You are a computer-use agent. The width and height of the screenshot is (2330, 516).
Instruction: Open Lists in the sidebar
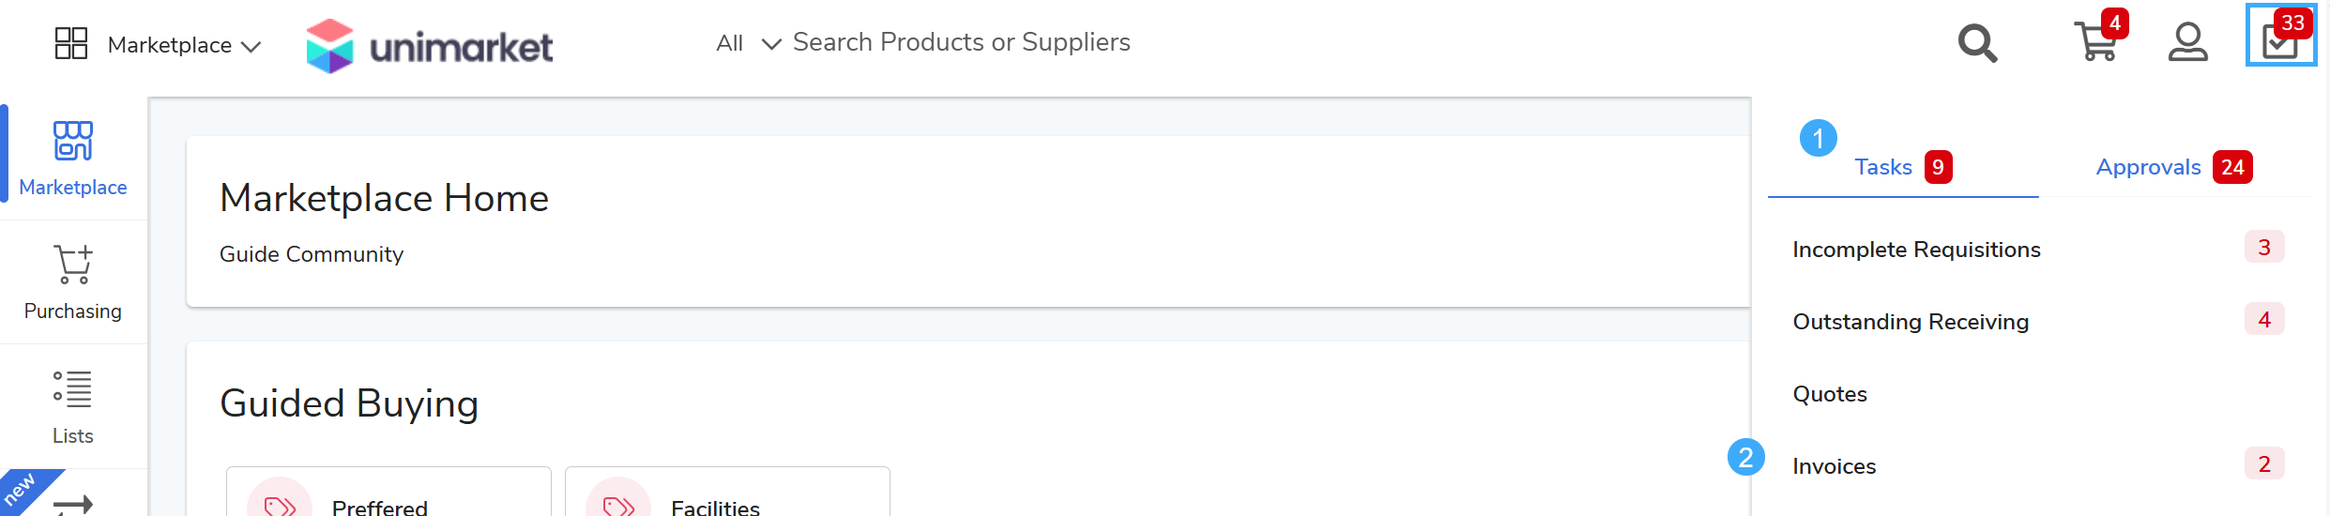[73, 406]
